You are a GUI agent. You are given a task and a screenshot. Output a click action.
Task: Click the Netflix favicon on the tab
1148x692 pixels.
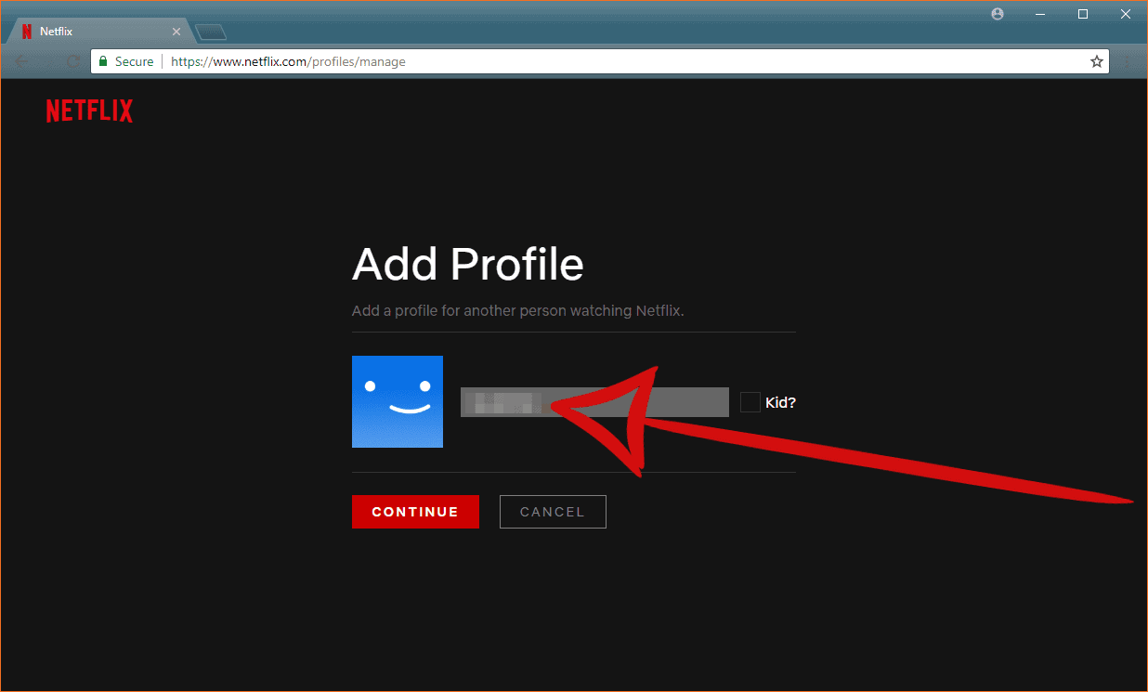point(26,31)
